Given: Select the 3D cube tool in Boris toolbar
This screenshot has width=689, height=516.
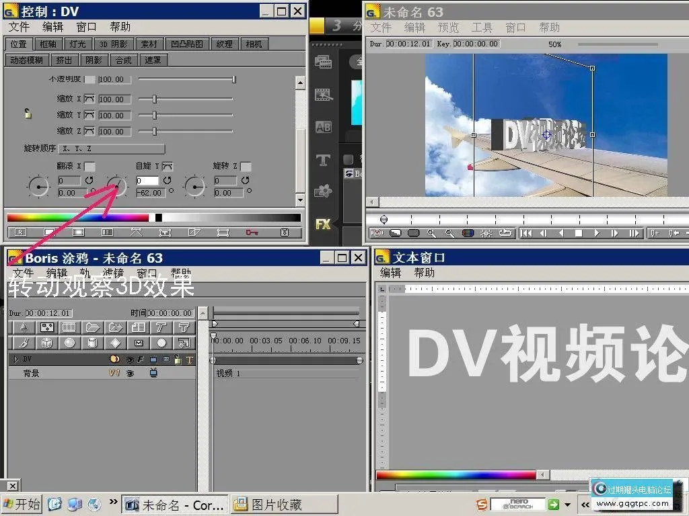Looking at the screenshot, I should click(46, 343).
